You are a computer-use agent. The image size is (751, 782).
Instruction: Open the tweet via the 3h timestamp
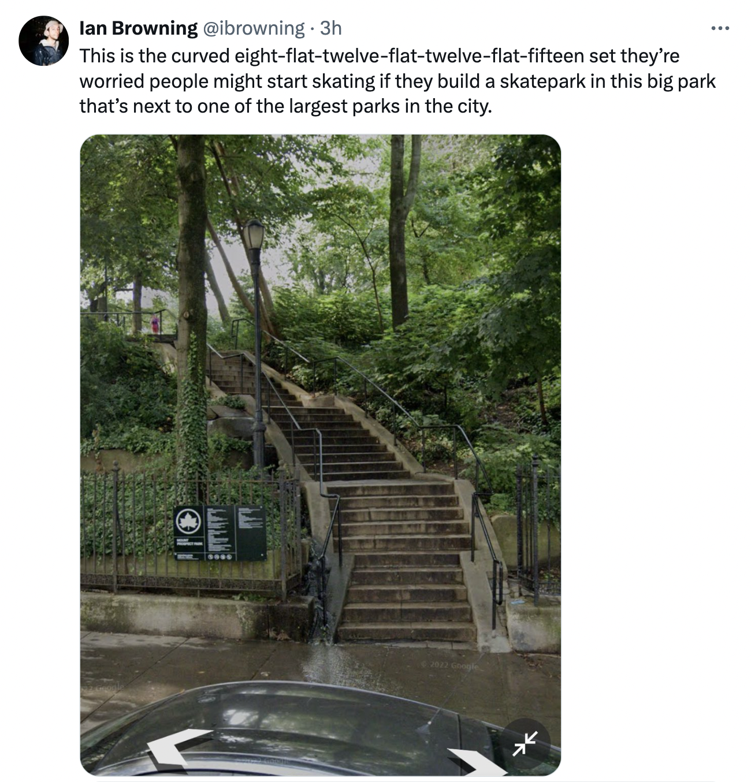[x=330, y=28]
